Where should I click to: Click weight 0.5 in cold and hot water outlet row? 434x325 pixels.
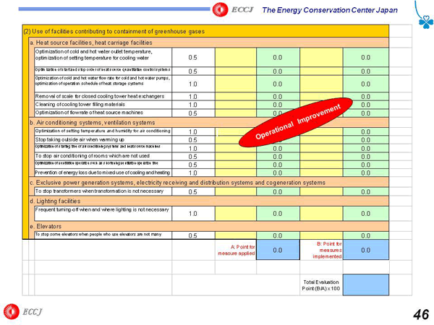[x=193, y=58]
